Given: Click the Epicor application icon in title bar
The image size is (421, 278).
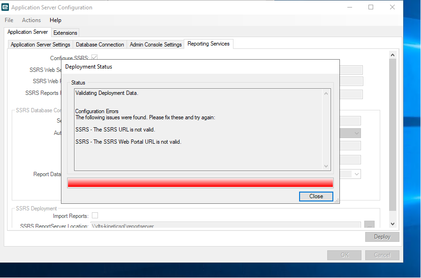Looking at the screenshot, I should pos(5,7).
